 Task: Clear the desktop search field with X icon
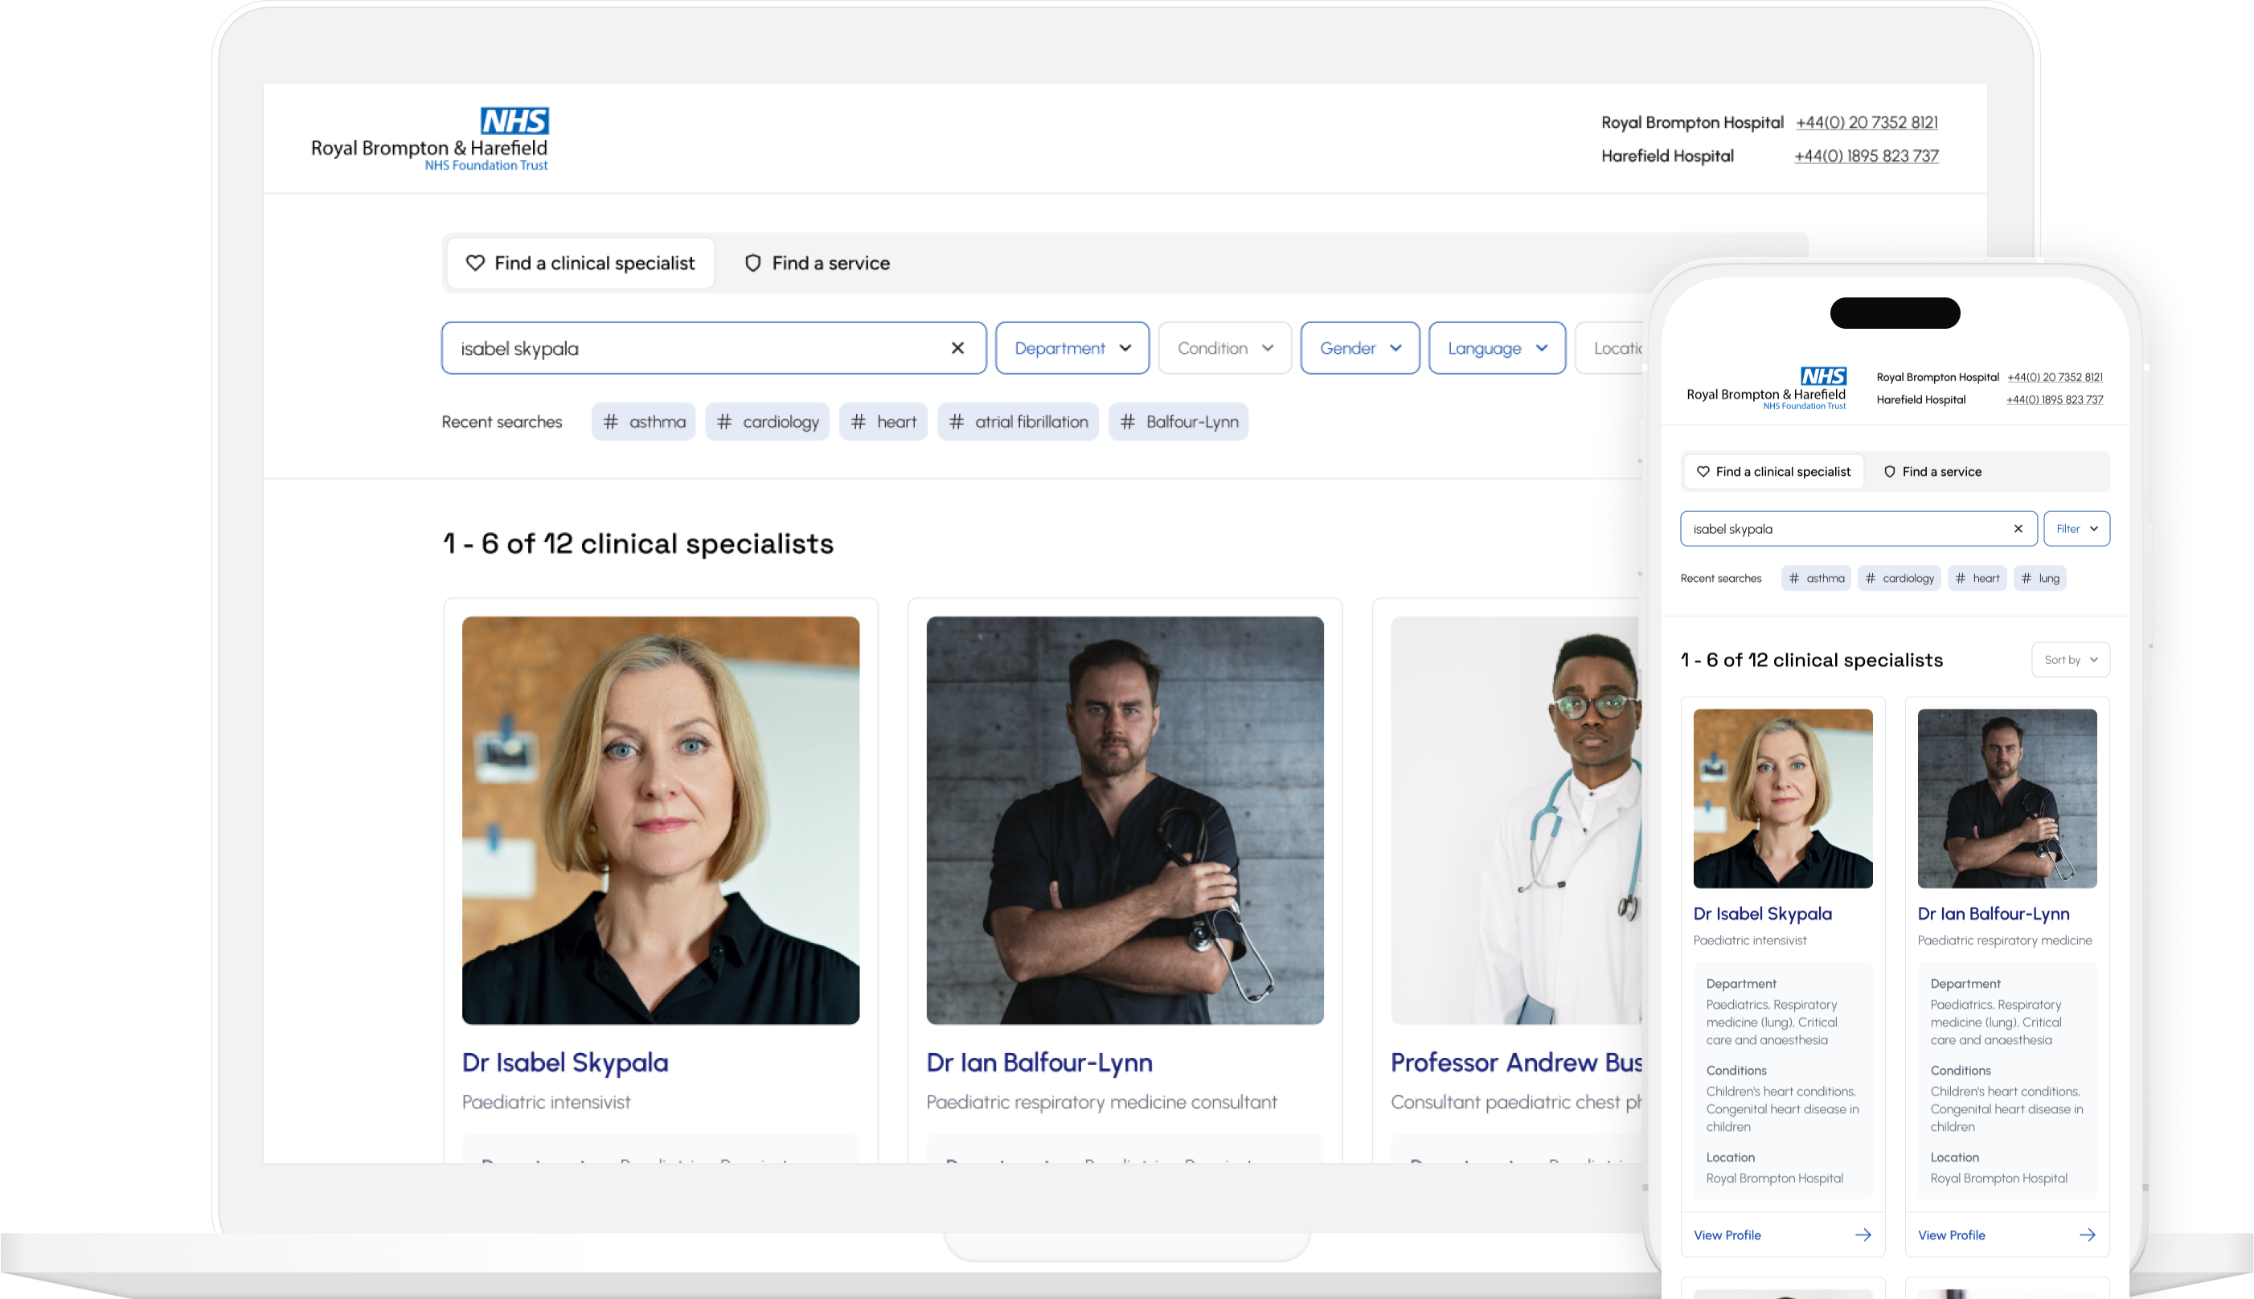pyautogui.click(x=957, y=348)
